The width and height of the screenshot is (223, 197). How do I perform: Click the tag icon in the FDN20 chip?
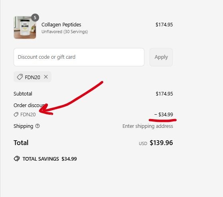(20, 77)
